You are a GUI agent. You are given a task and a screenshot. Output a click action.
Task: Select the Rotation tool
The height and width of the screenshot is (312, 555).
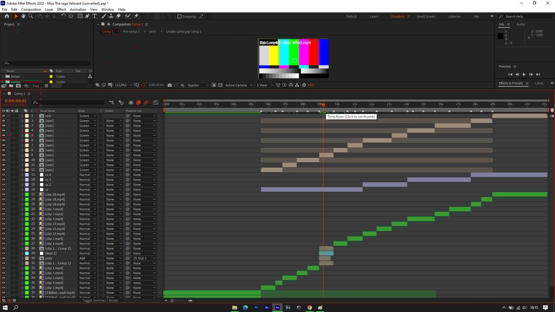point(63,16)
